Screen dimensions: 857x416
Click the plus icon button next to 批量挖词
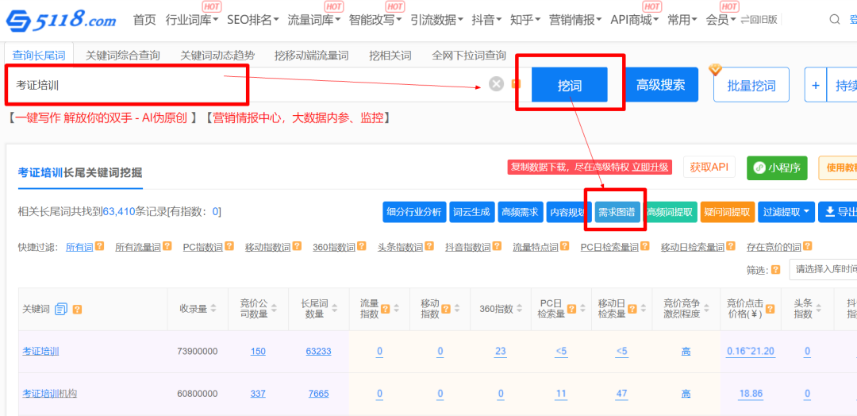pos(816,85)
